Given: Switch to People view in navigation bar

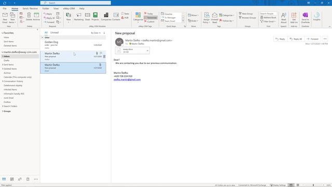Looking at the screenshot, I should point(20,179).
